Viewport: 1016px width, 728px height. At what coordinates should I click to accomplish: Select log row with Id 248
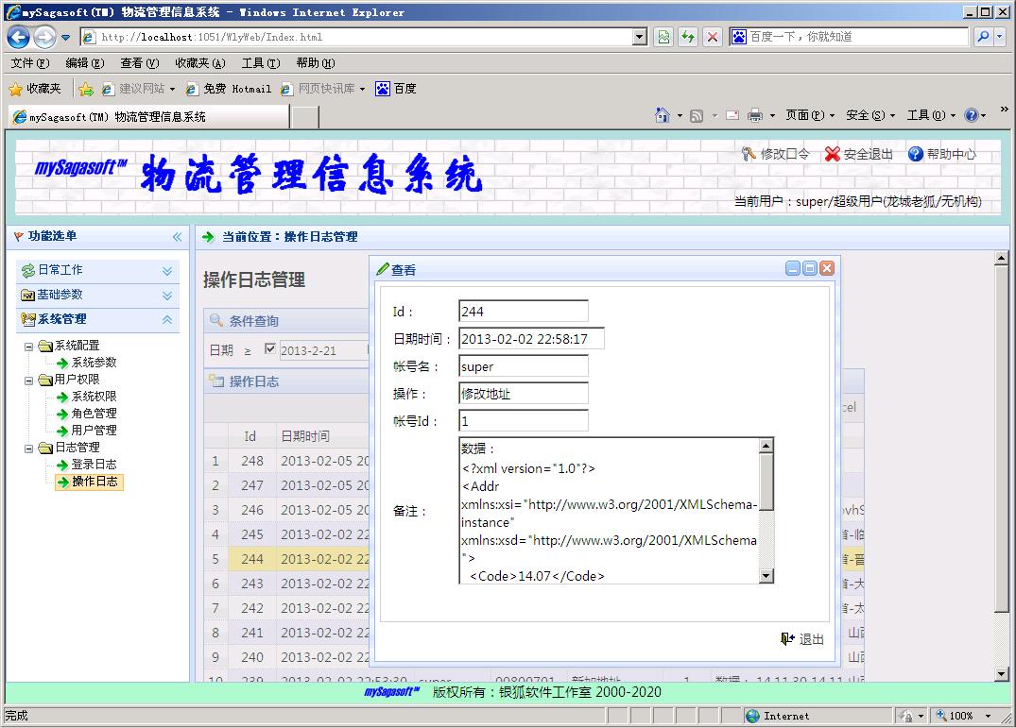(287, 461)
